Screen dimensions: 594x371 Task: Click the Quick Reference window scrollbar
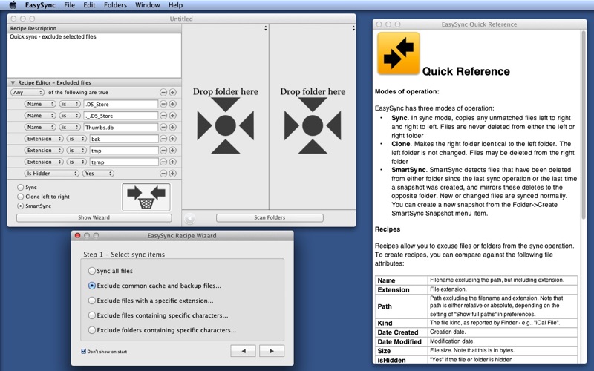coord(584,125)
